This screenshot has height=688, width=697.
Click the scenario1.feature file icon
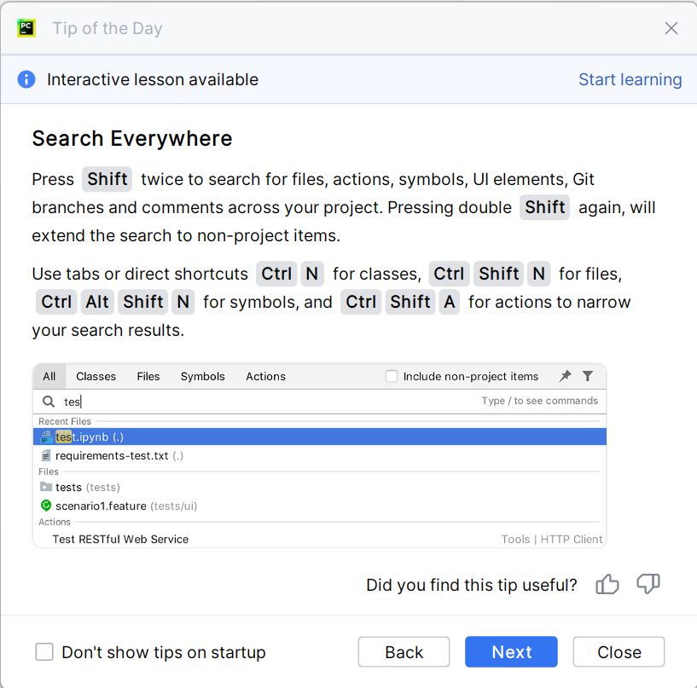point(46,506)
